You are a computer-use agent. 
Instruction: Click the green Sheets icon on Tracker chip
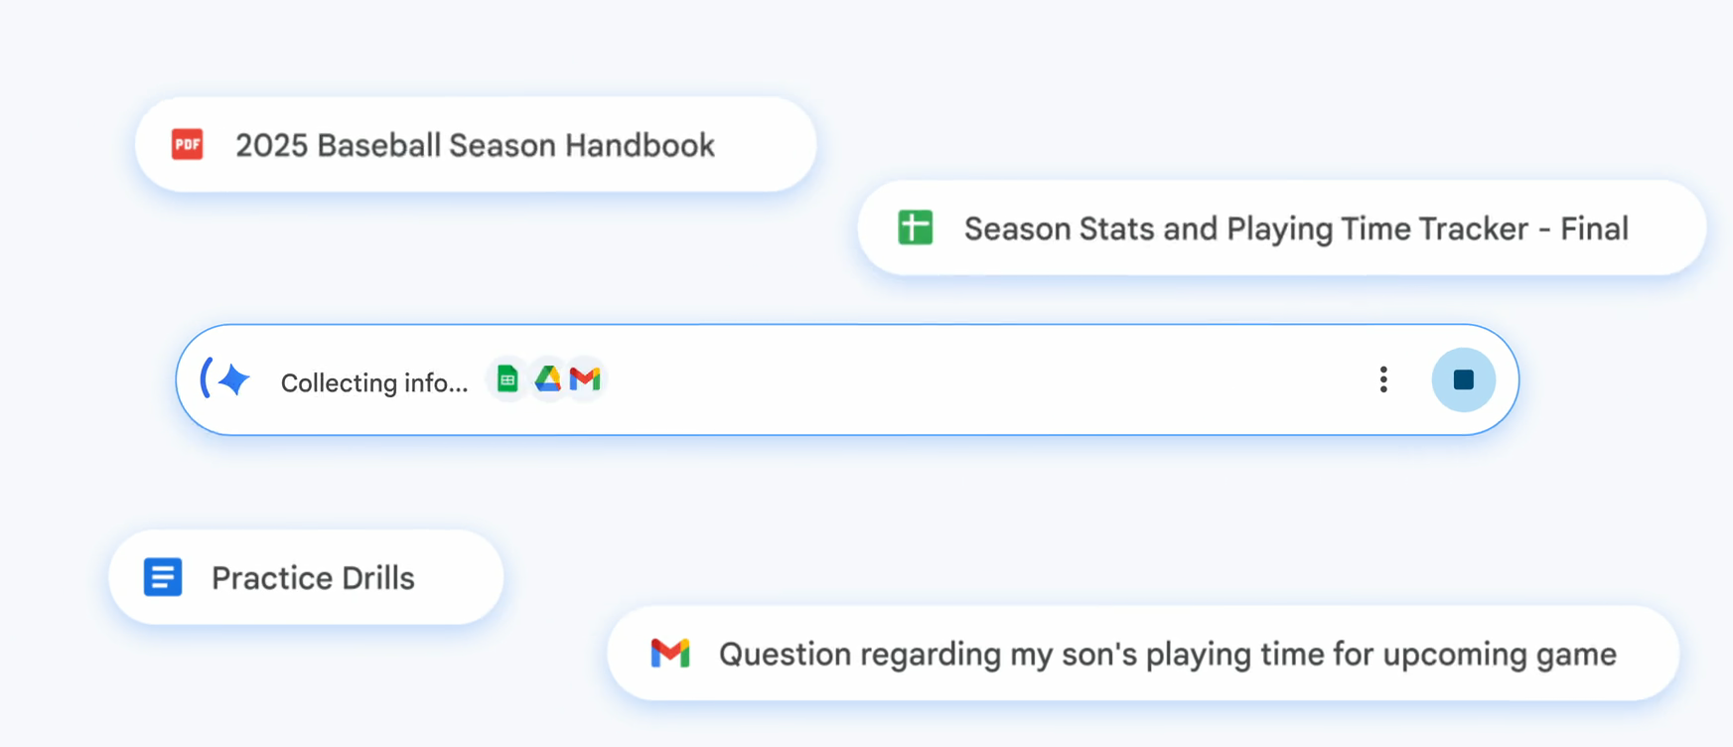[916, 227]
